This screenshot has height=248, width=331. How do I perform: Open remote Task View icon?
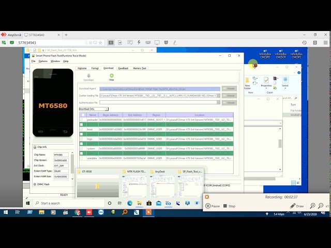coord(119,203)
